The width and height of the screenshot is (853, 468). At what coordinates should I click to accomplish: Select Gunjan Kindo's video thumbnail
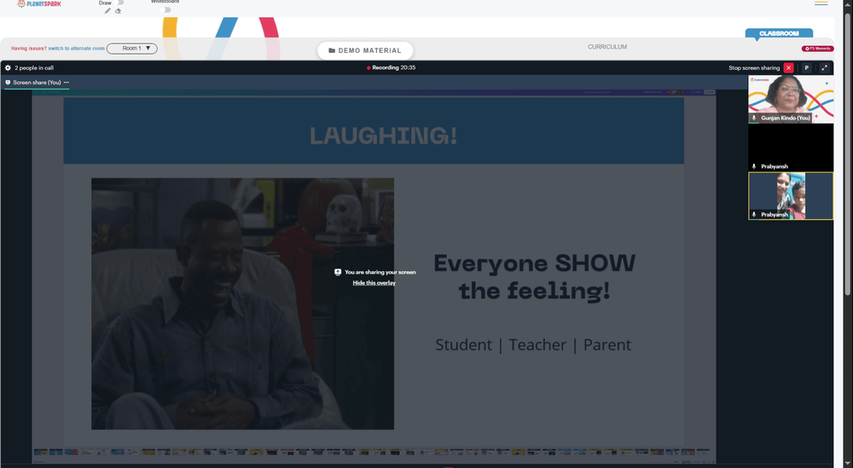tap(791, 100)
